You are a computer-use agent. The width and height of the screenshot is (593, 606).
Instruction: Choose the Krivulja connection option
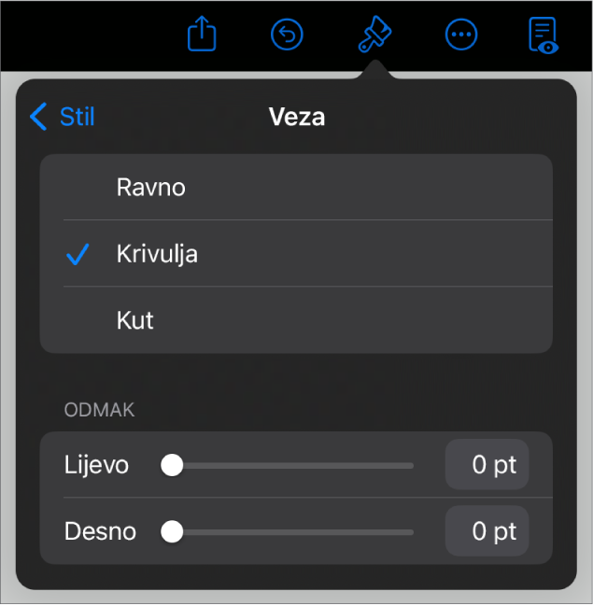[157, 254]
